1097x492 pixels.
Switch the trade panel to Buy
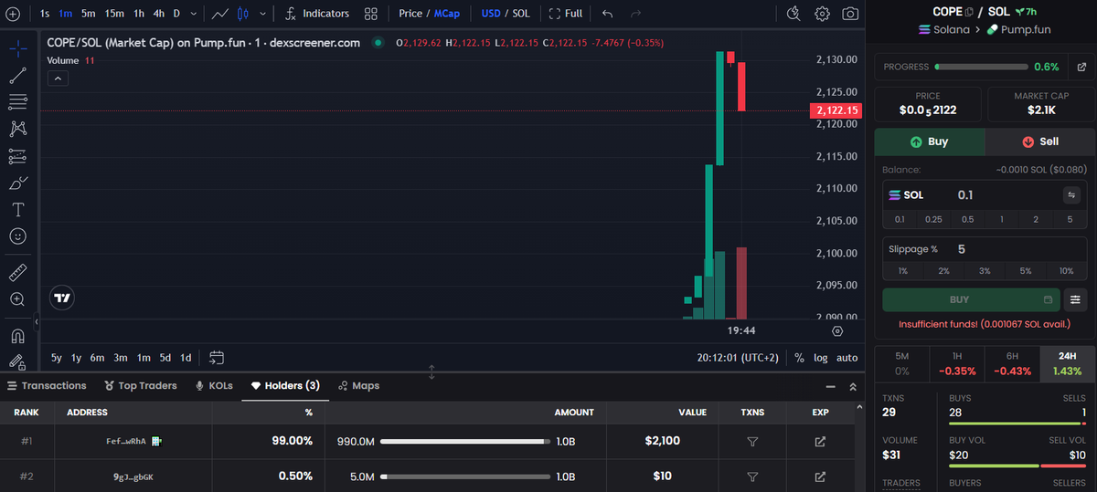tap(930, 141)
